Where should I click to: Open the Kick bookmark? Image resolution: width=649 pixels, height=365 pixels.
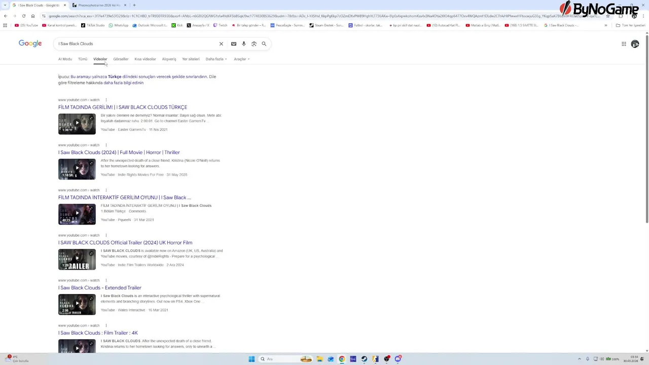(x=177, y=25)
